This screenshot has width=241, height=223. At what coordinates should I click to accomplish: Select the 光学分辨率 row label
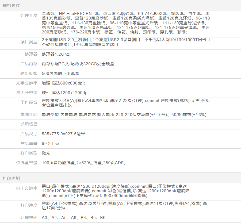coord(27,83)
